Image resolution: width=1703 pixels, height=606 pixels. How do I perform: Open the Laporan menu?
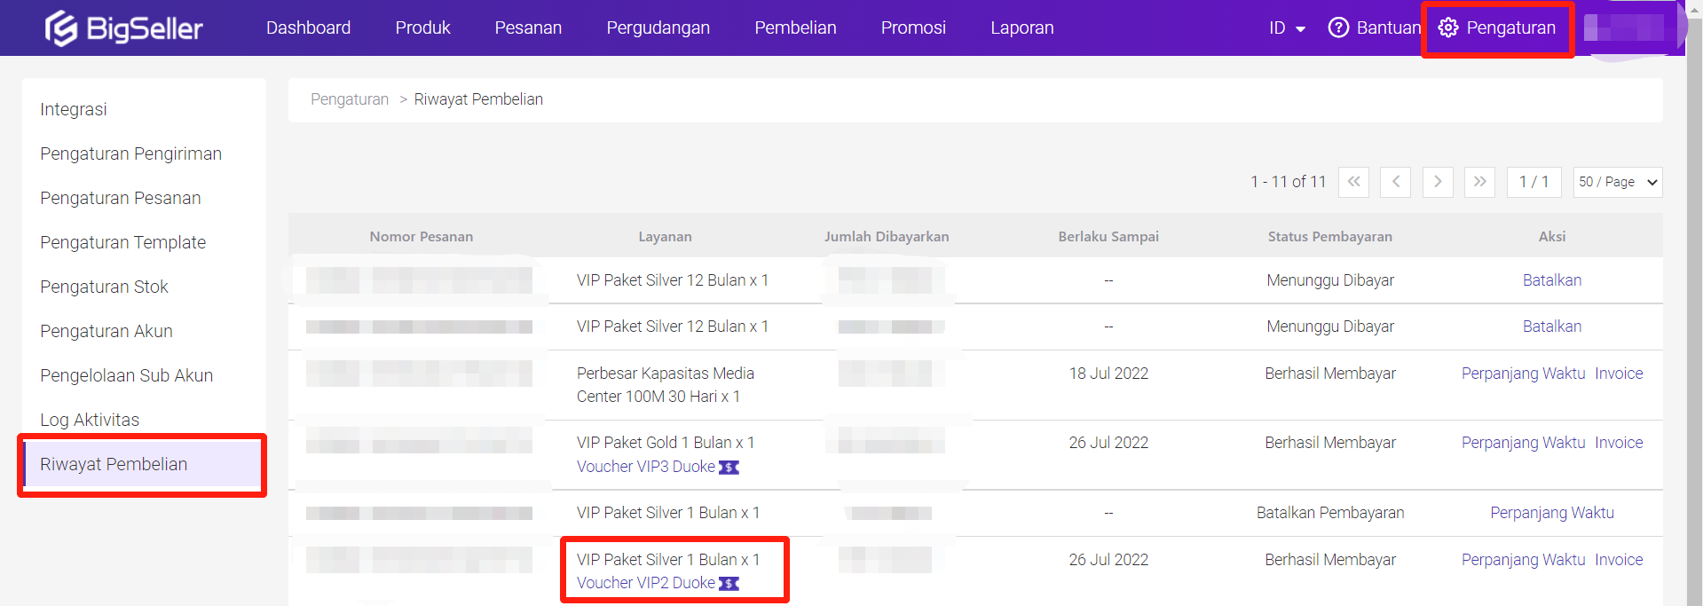(1021, 28)
